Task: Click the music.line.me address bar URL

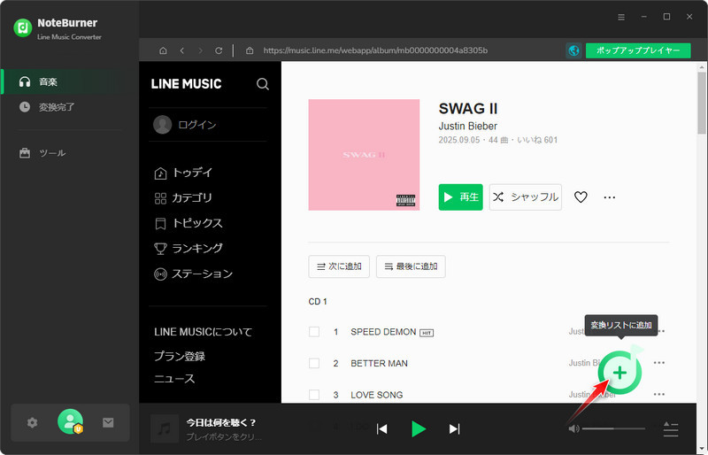Action: click(375, 50)
